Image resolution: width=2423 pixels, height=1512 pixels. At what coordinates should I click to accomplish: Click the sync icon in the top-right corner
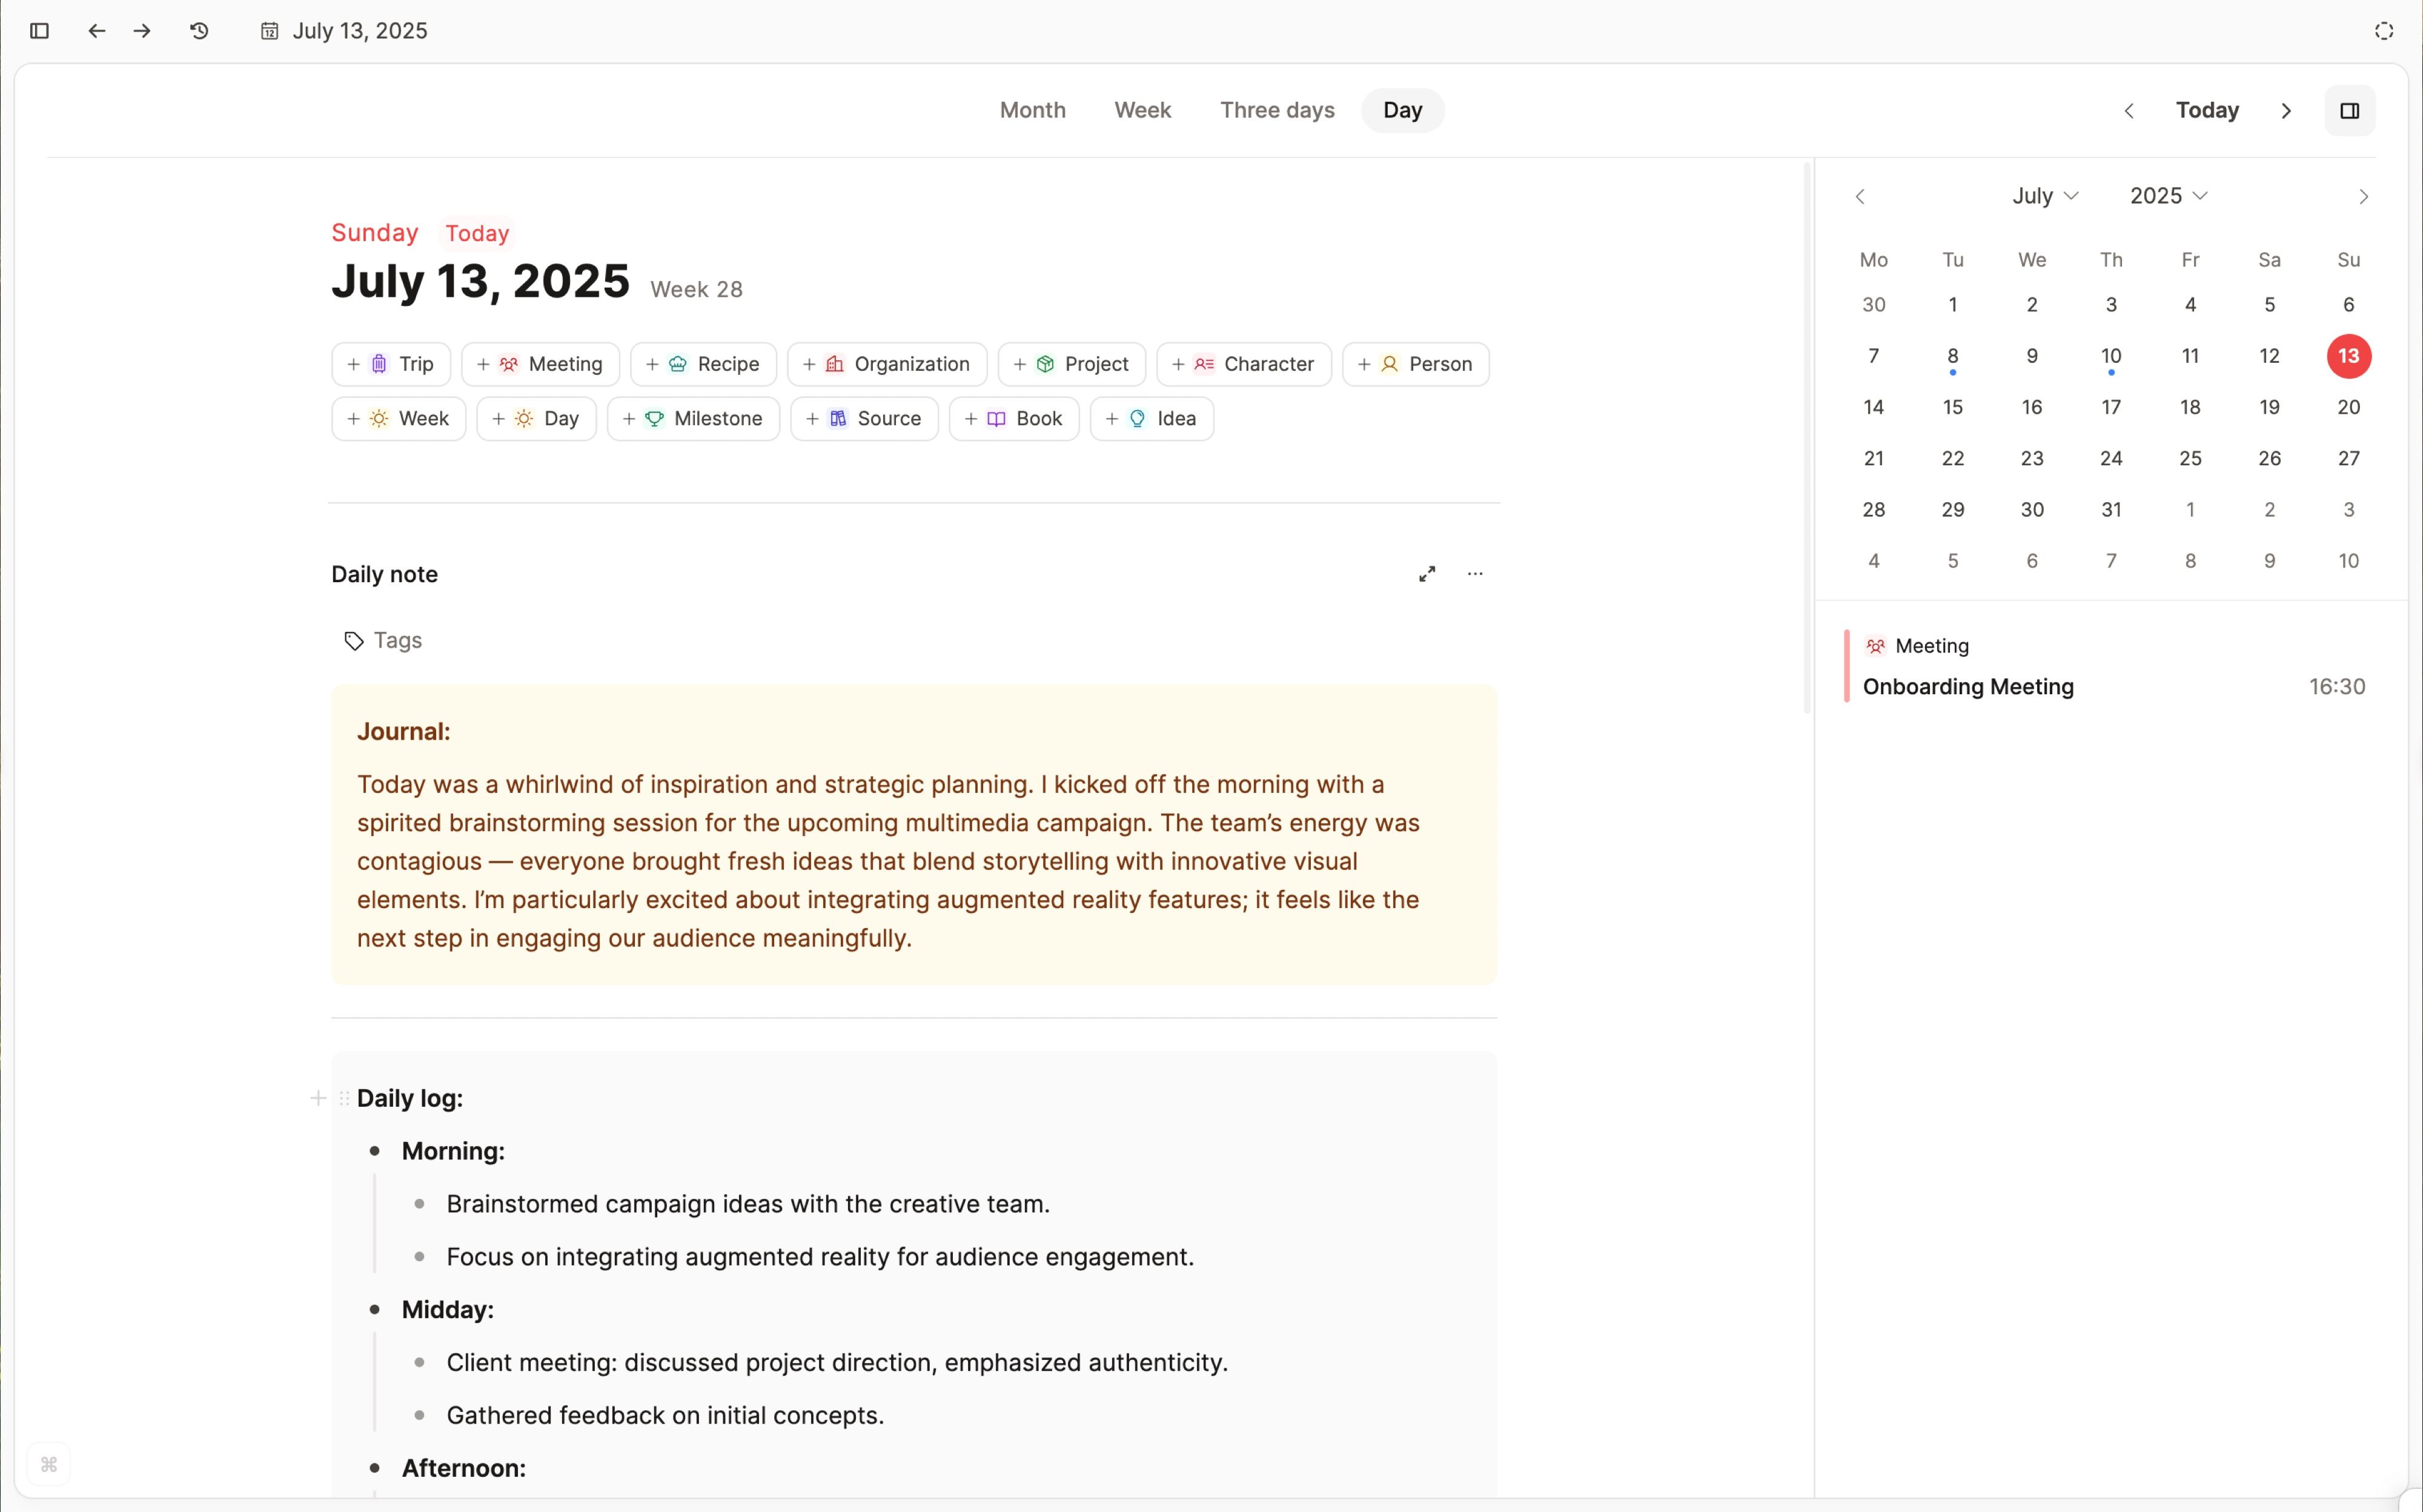[2384, 30]
